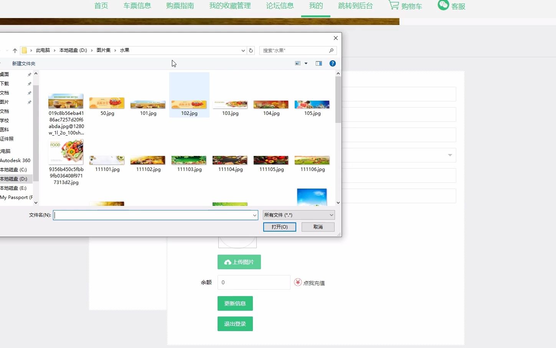Click the 客服 customer service icon
556x348 pixels.
[x=443, y=5]
